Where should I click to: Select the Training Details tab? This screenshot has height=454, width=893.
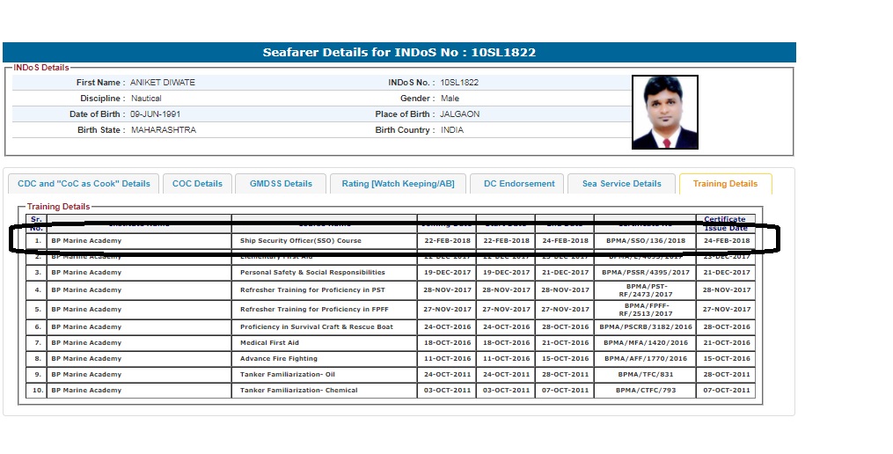pyautogui.click(x=725, y=184)
